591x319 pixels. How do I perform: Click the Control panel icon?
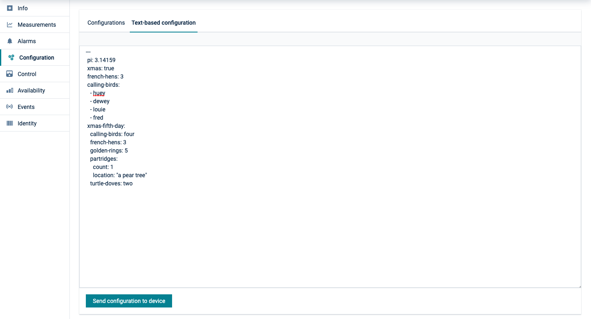[x=10, y=74]
